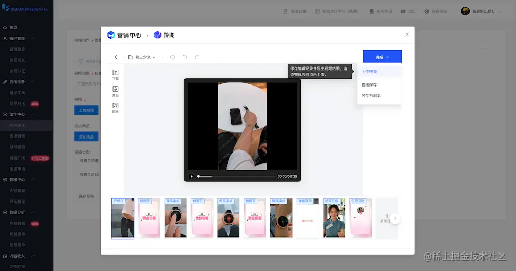Open the 配乐 background music tool
The width and height of the screenshot is (516, 271).
point(116,108)
